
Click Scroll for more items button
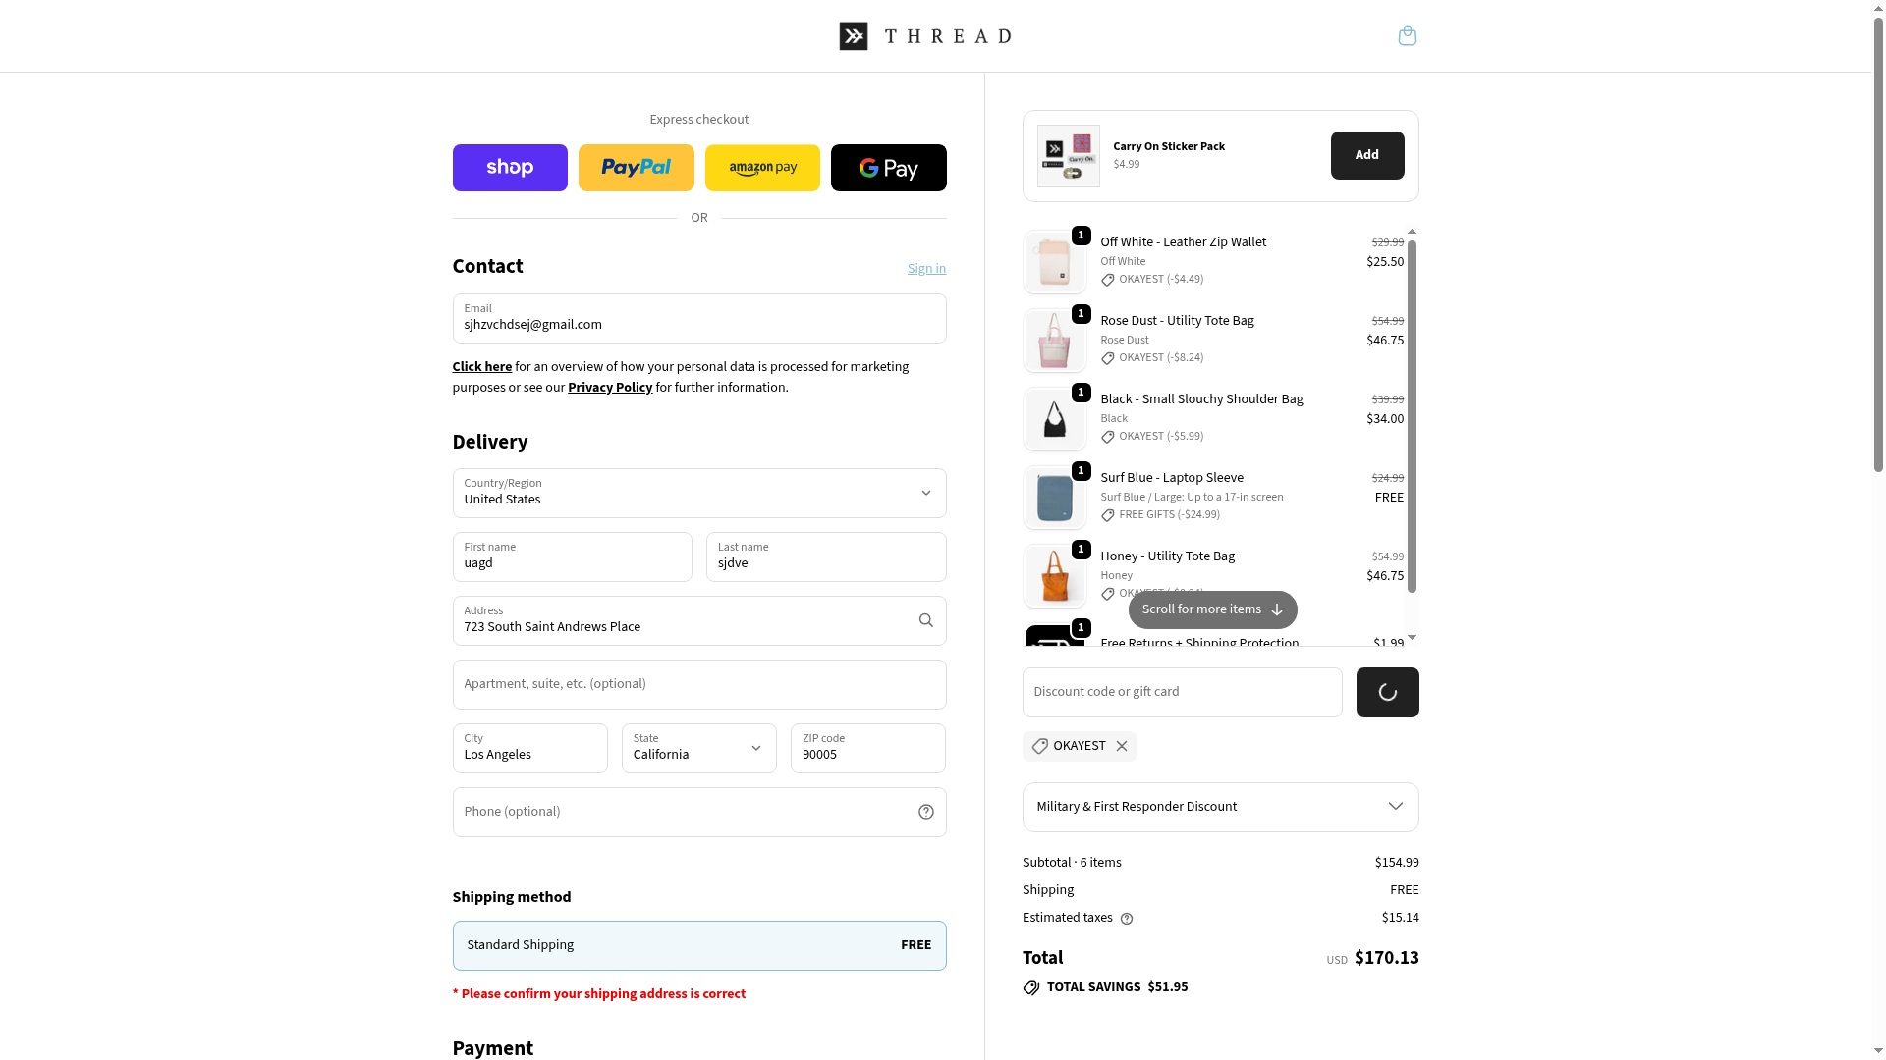[1212, 609]
